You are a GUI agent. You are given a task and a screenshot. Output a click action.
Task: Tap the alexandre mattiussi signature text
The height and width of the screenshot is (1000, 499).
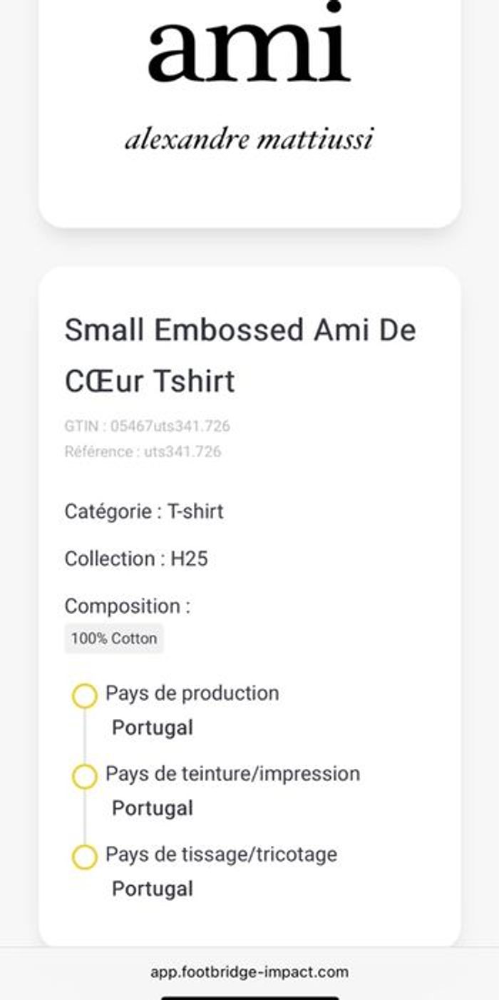[x=249, y=138]
